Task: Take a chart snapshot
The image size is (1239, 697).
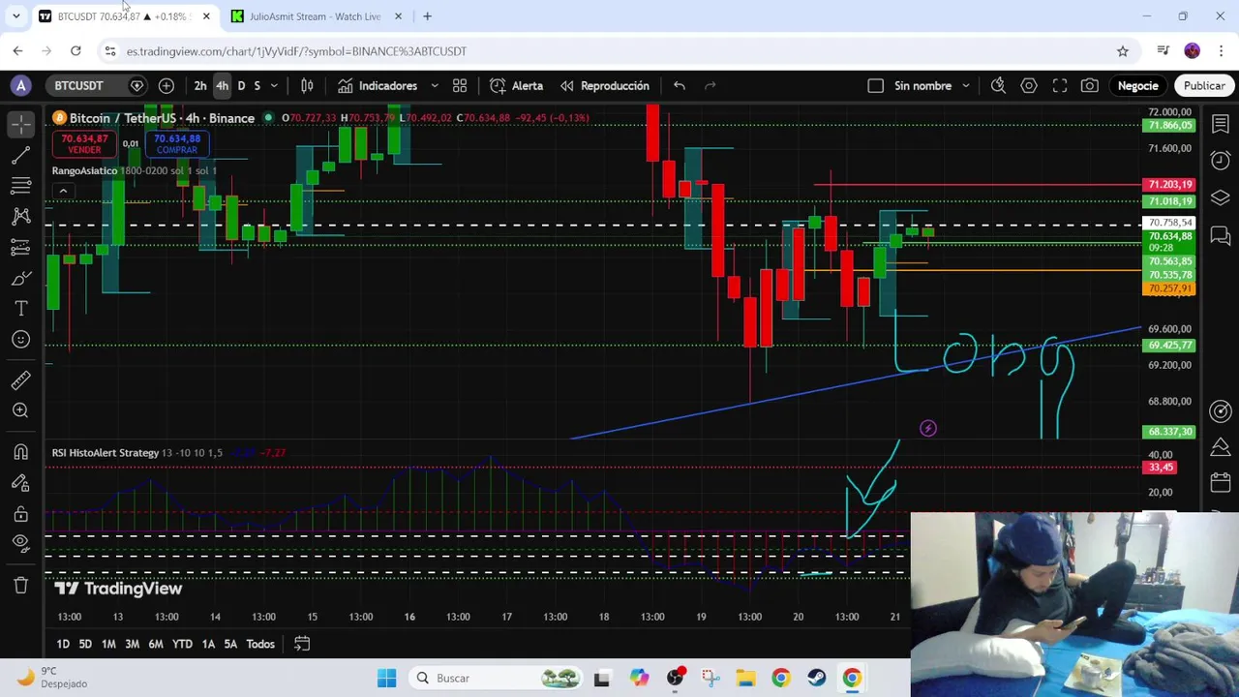Action: point(1090,86)
